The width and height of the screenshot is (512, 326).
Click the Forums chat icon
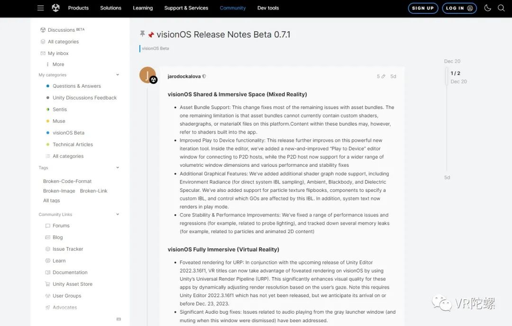point(48,226)
